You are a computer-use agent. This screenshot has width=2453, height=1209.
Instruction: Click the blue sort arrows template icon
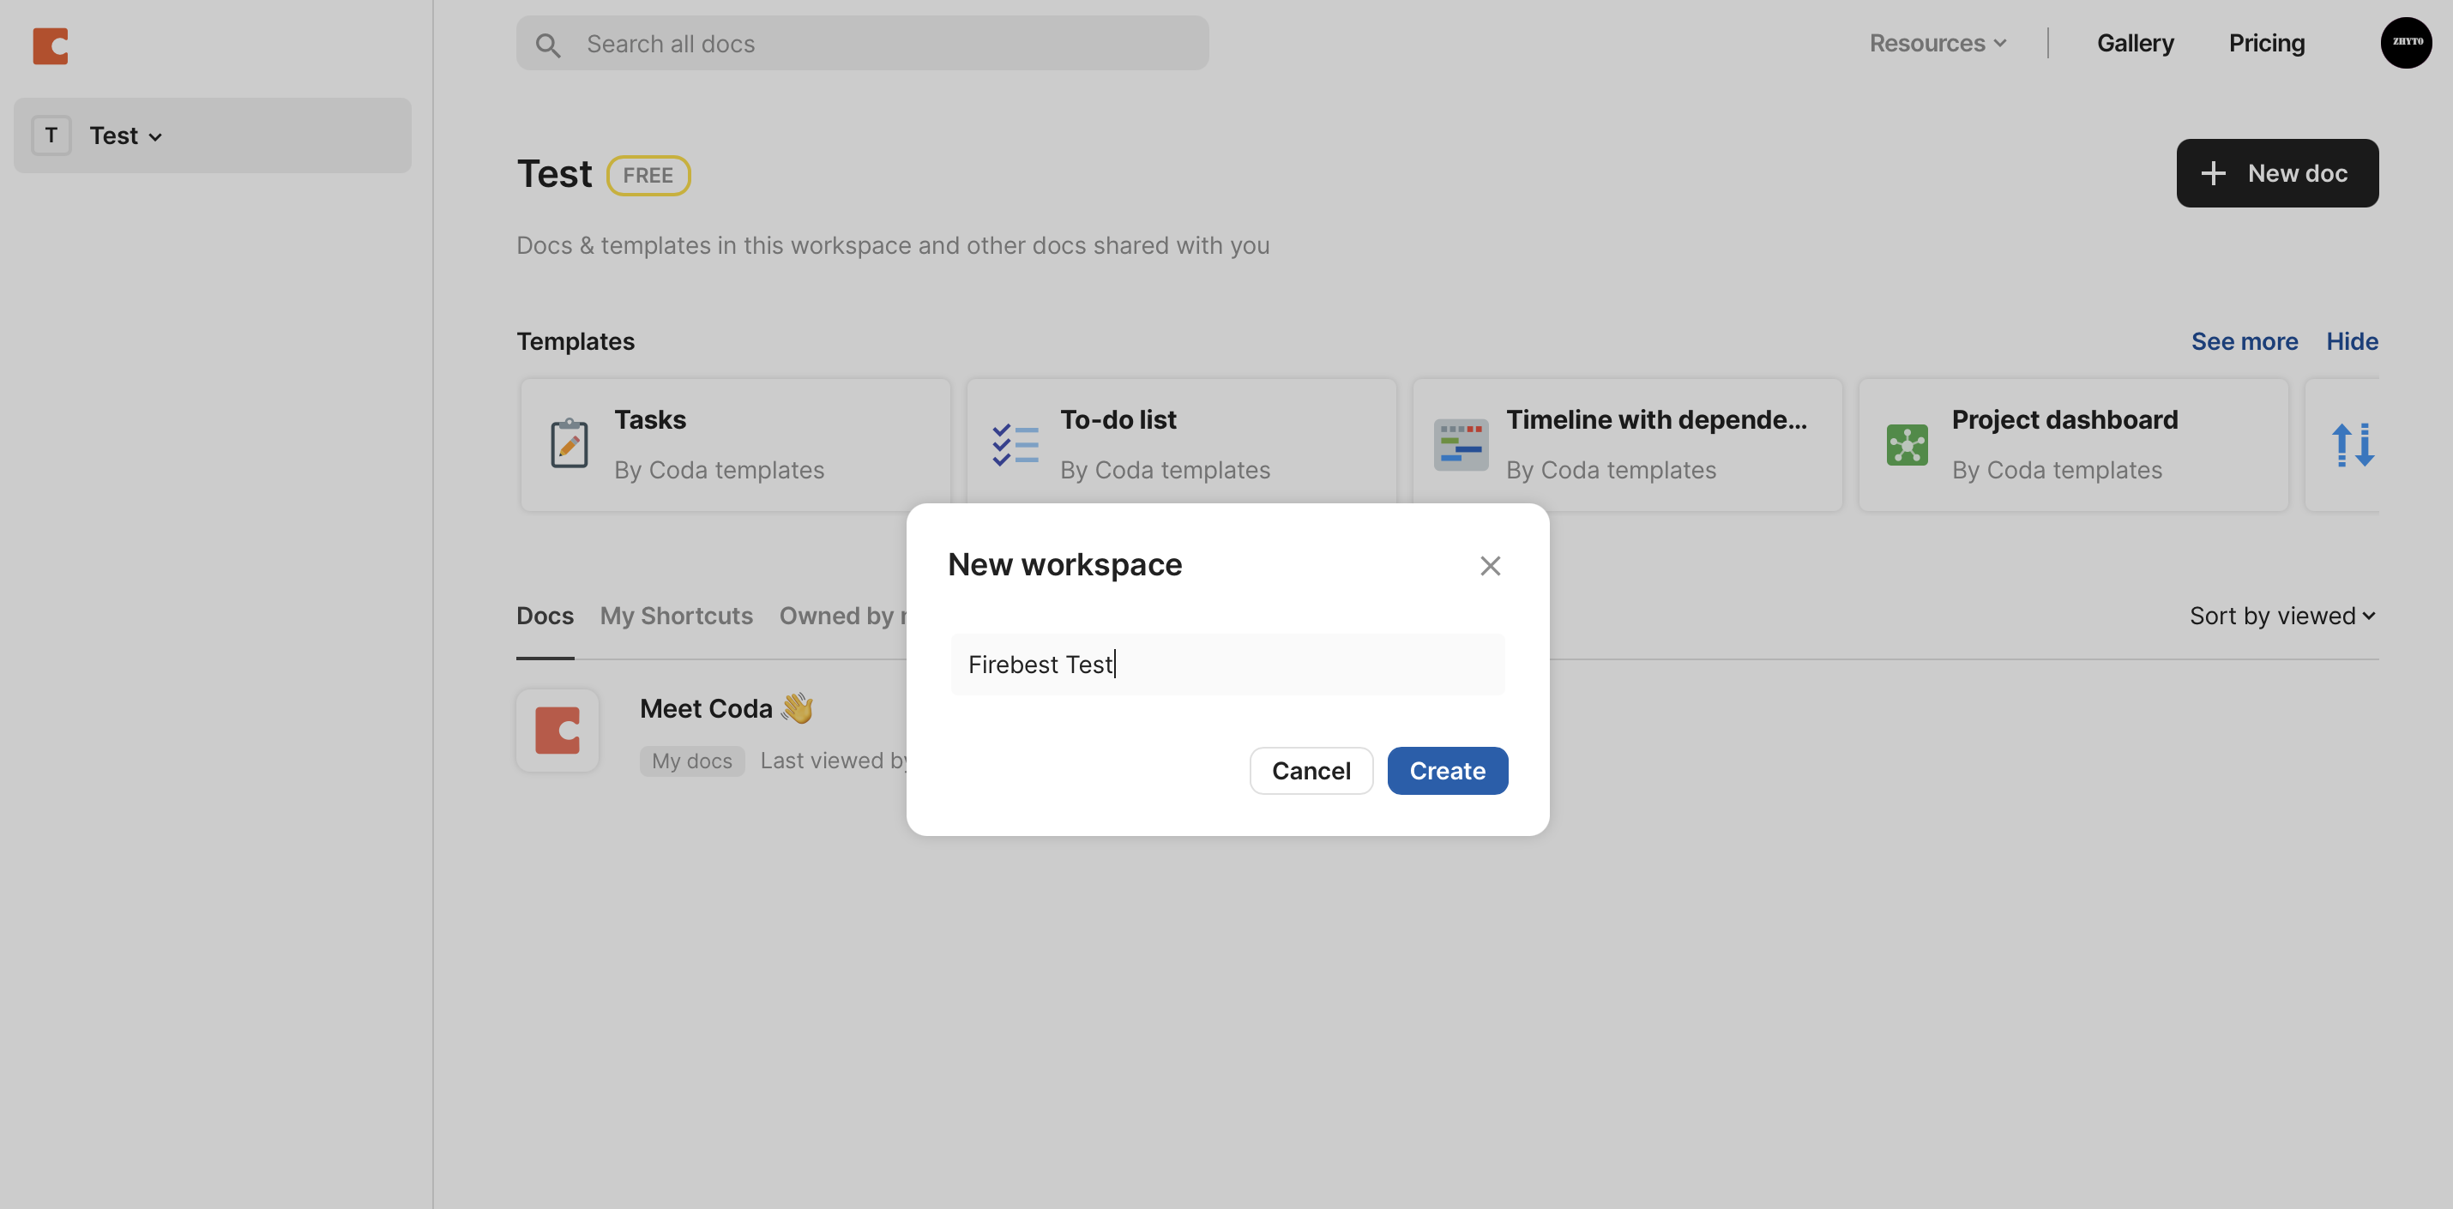click(2352, 444)
